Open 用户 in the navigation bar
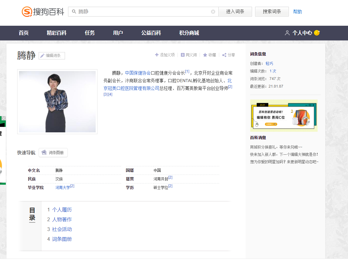 (x=118, y=33)
